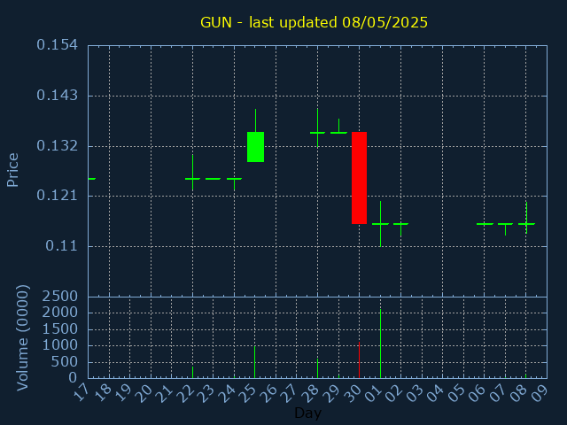Image resolution: width=567 pixels, height=425 pixels.
Task: Click the 0.11 price axis label
Action: pos(61,246)
